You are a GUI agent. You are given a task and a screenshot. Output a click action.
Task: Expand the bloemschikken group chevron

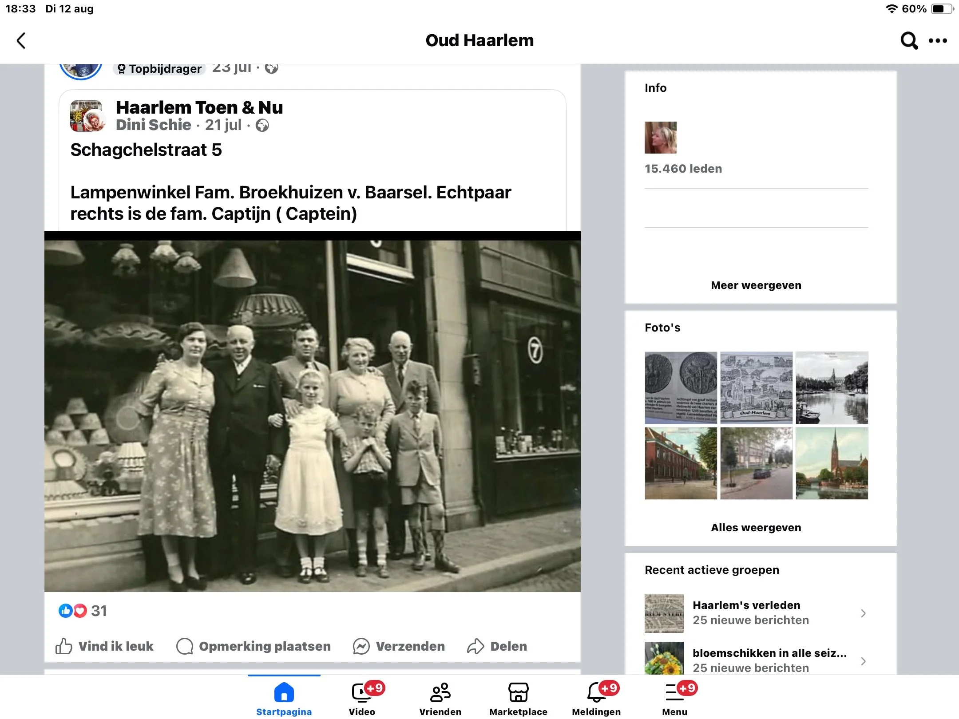[x=863, y=661]
